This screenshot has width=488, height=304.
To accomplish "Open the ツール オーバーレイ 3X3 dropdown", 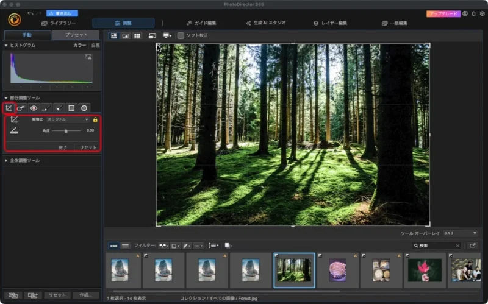I will (x=460, y=233).
